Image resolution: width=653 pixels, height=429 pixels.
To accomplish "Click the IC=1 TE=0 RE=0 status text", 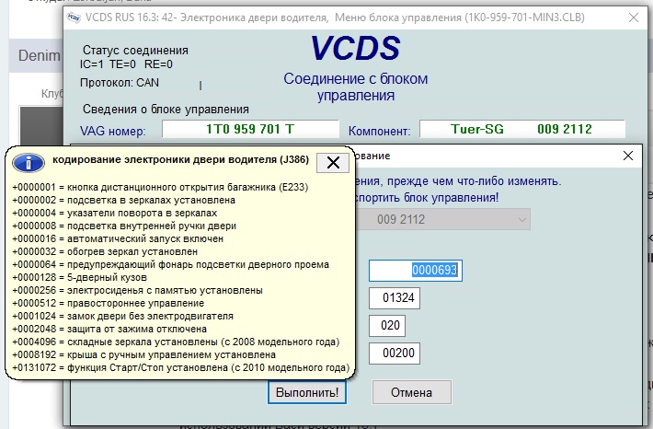I will point(126,64).
